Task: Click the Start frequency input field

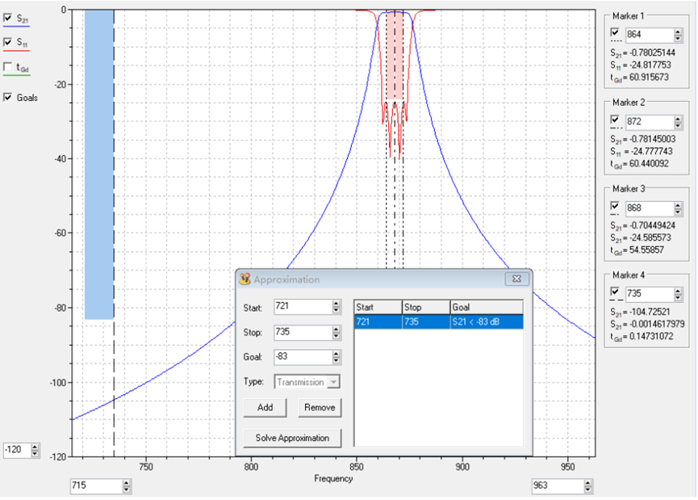Action: click(302, 308)
